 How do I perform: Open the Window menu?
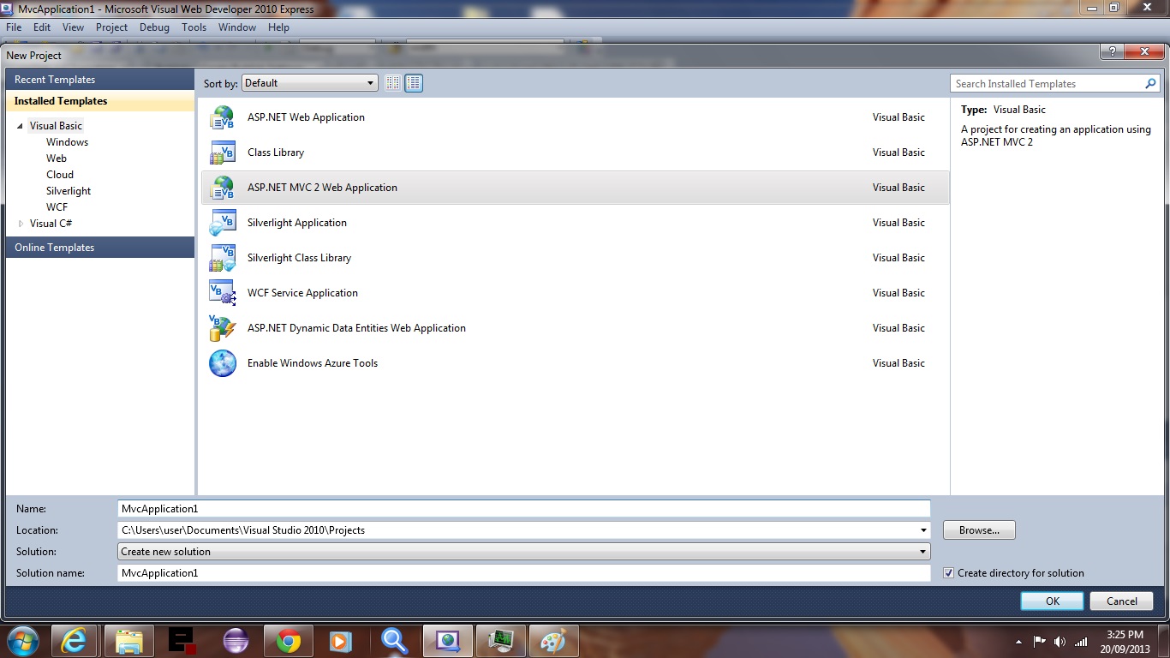pyautogui.click(x=237, y=27)
